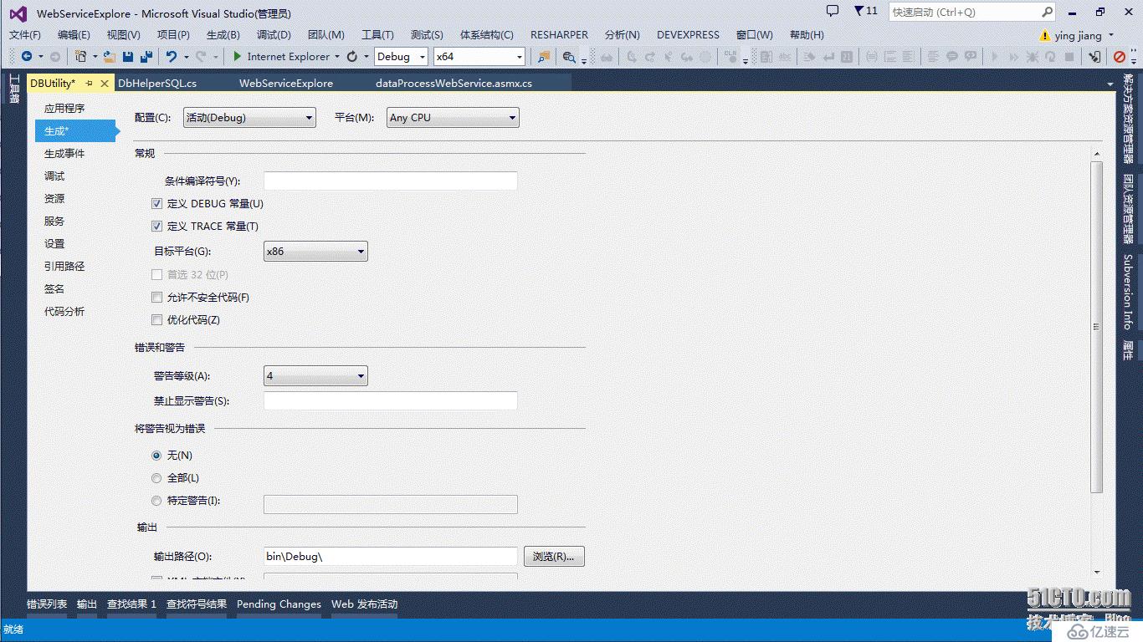Open the Configuration (配置) dropdown

[x=249, y=118]
